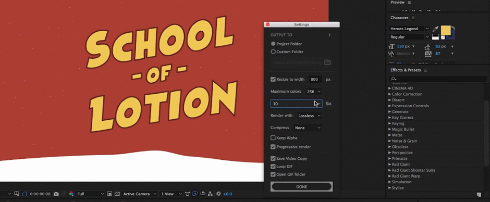The height and width of the screenshot is (202, 490).
Task: Click the new preset icon at panel bottom
Action: pyautogui.click(x=479, y=195)
